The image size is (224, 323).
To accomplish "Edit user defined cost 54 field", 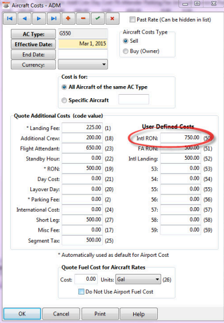I will (181, 179).
